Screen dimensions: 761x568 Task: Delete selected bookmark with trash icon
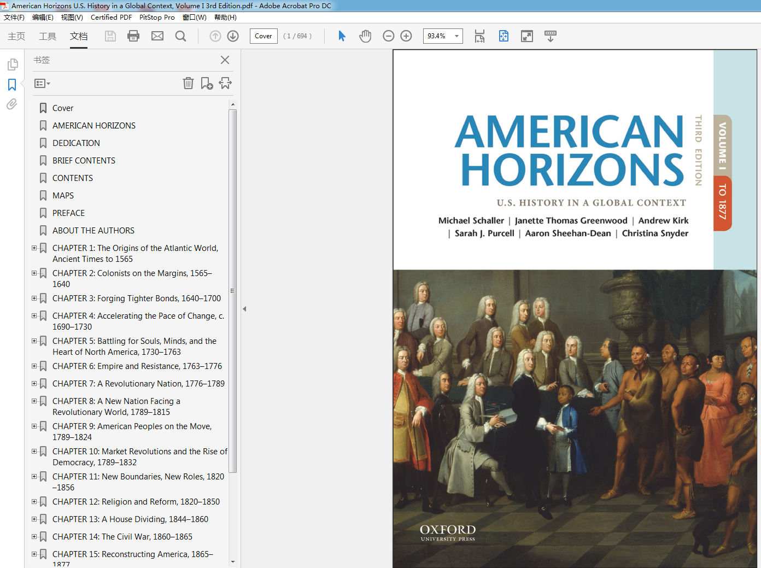coord(188,83)
